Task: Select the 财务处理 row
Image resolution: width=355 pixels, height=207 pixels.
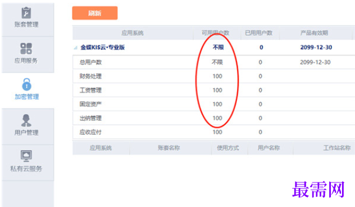Action: [x=213, y=76]
